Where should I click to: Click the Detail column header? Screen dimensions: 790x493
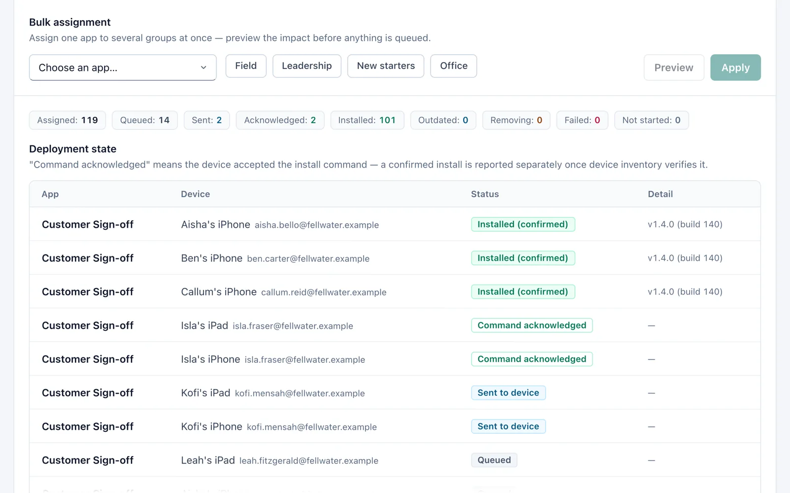pos(660,194)
